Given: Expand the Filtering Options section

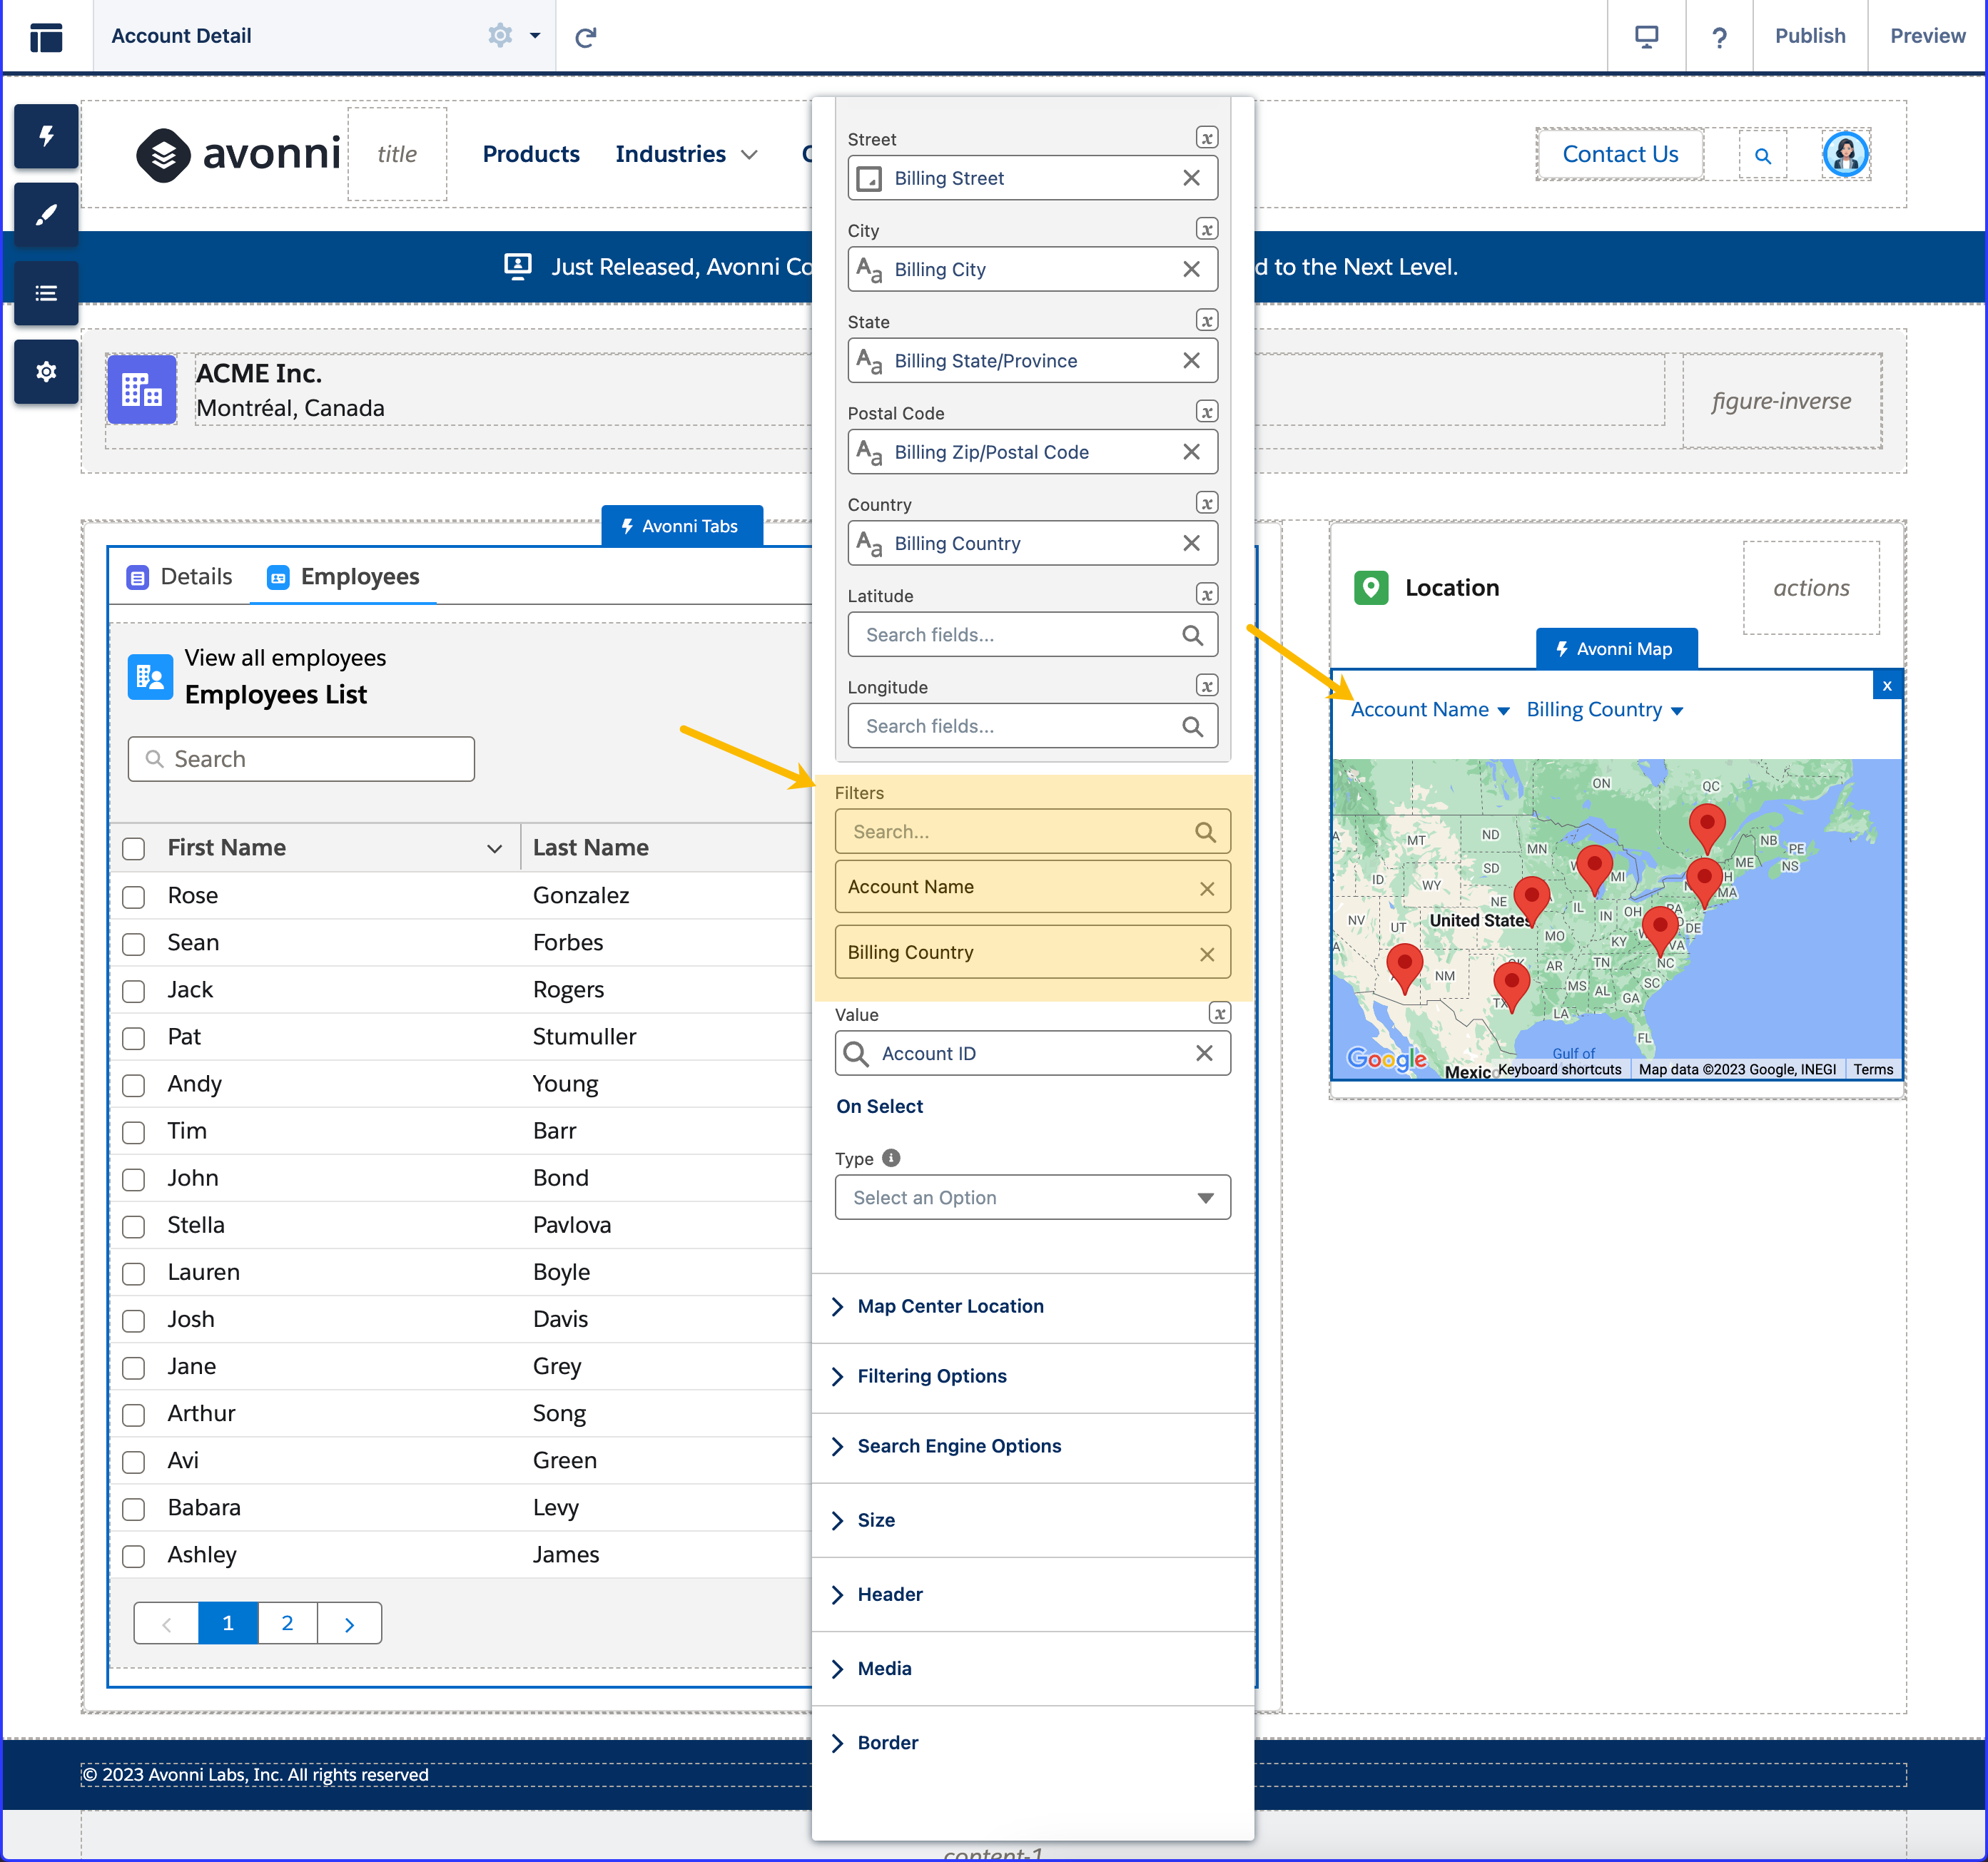Looking at the screenshot, I should 931,1376.
